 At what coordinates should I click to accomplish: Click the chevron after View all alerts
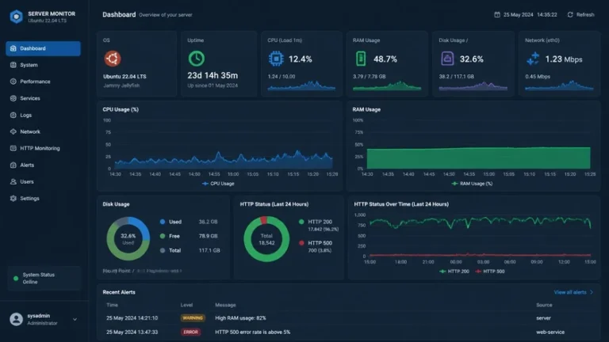592,292
